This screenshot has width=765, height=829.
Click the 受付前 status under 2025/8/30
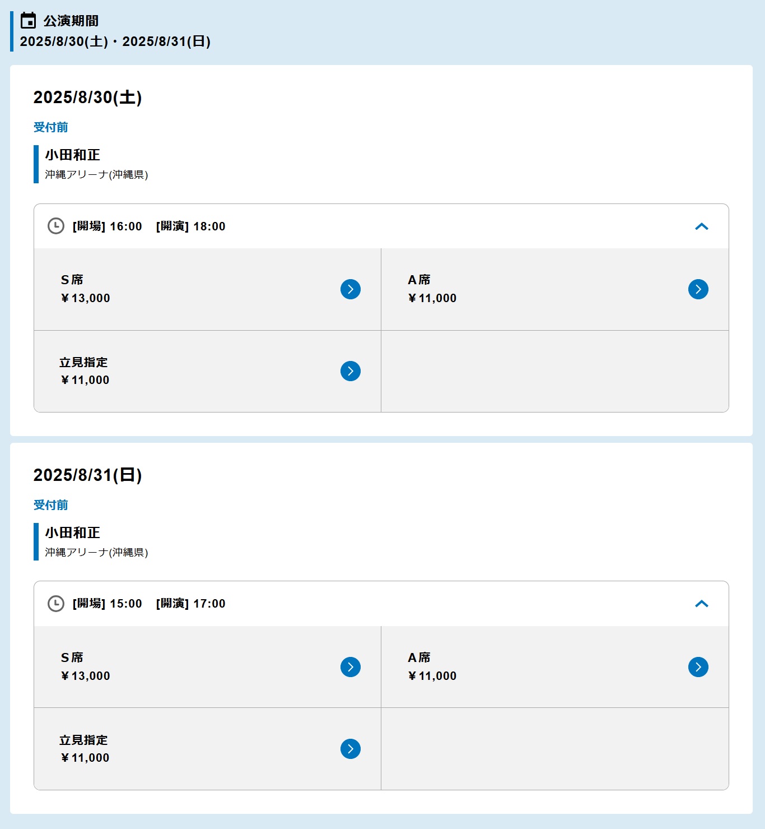(x=50, y=127)
